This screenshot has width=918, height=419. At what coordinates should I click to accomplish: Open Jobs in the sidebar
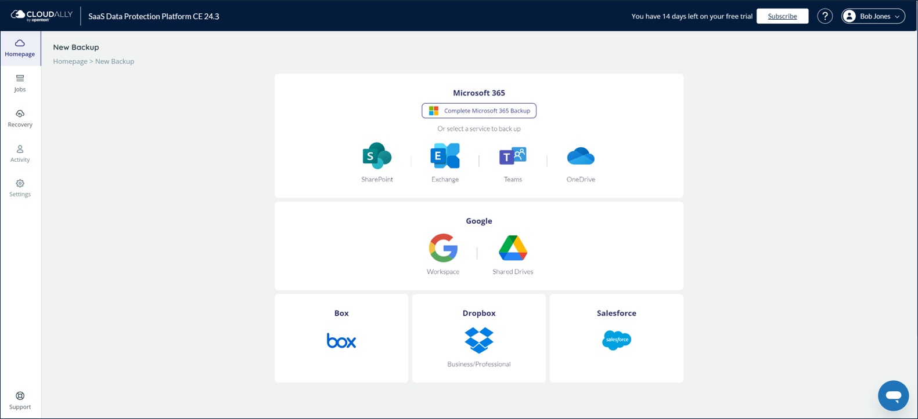click(20, 83)
